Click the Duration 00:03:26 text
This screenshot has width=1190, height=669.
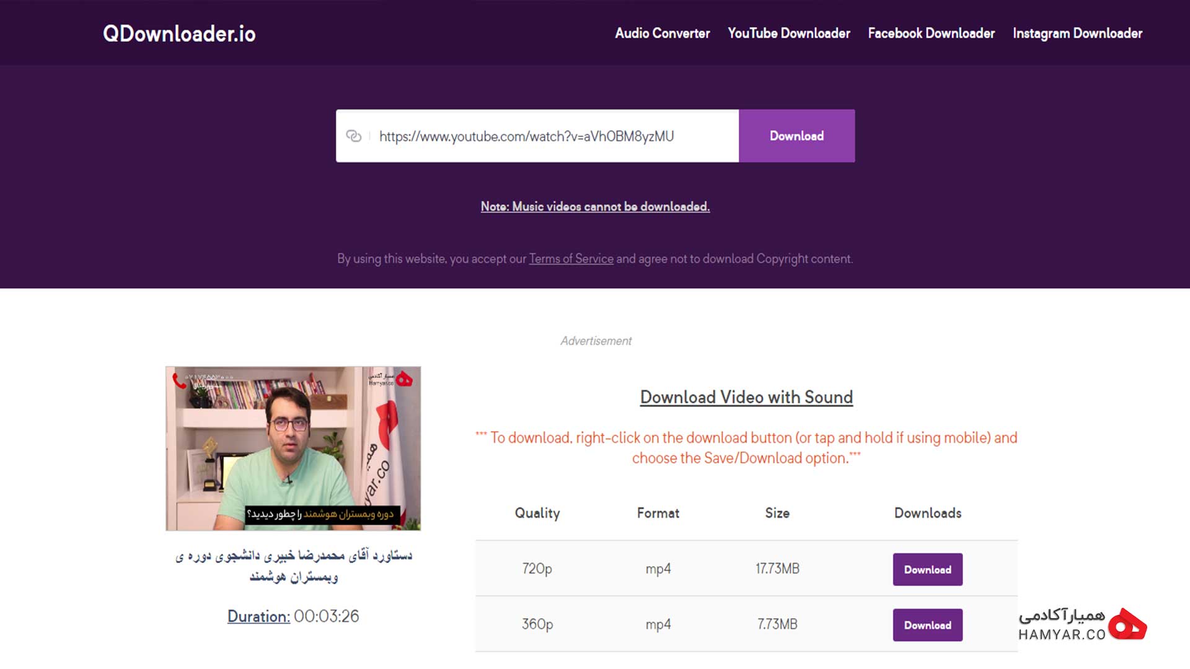tap(293, 616)
